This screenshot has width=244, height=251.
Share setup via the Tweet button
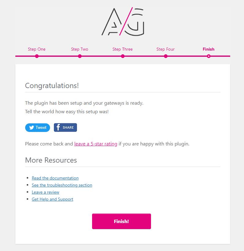point(37,128)
